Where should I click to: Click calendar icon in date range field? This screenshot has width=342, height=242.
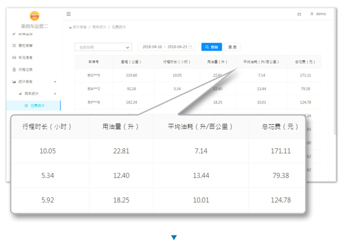(x=190, y=47)
